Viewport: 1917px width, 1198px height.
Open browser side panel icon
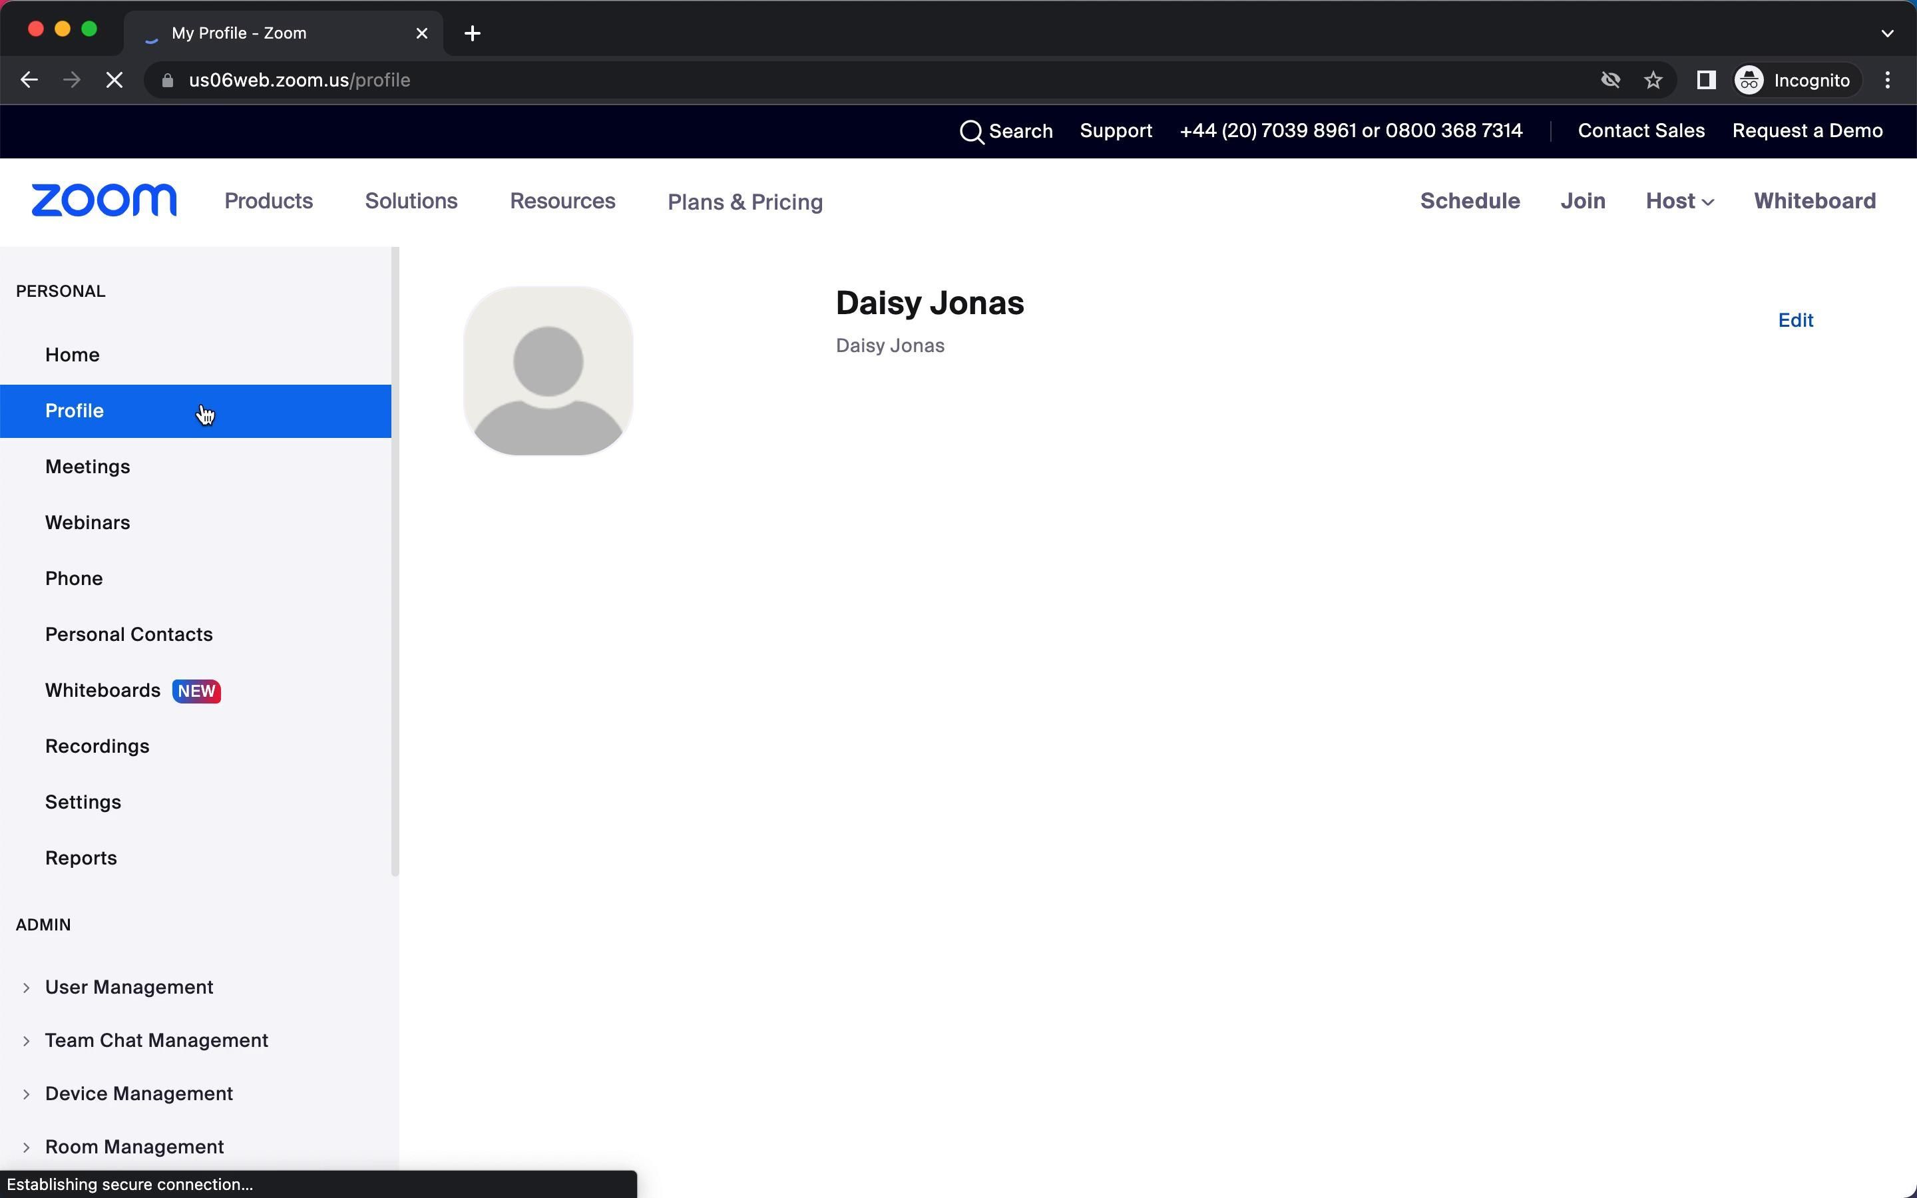[x=1705, y=80]
